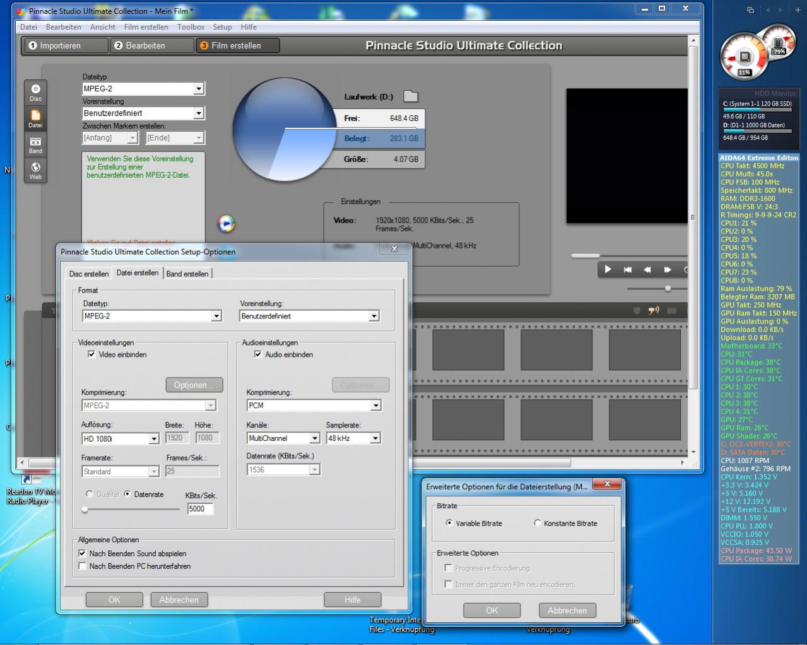Select the Web output icon in sidebar

(x=35, y=171)
